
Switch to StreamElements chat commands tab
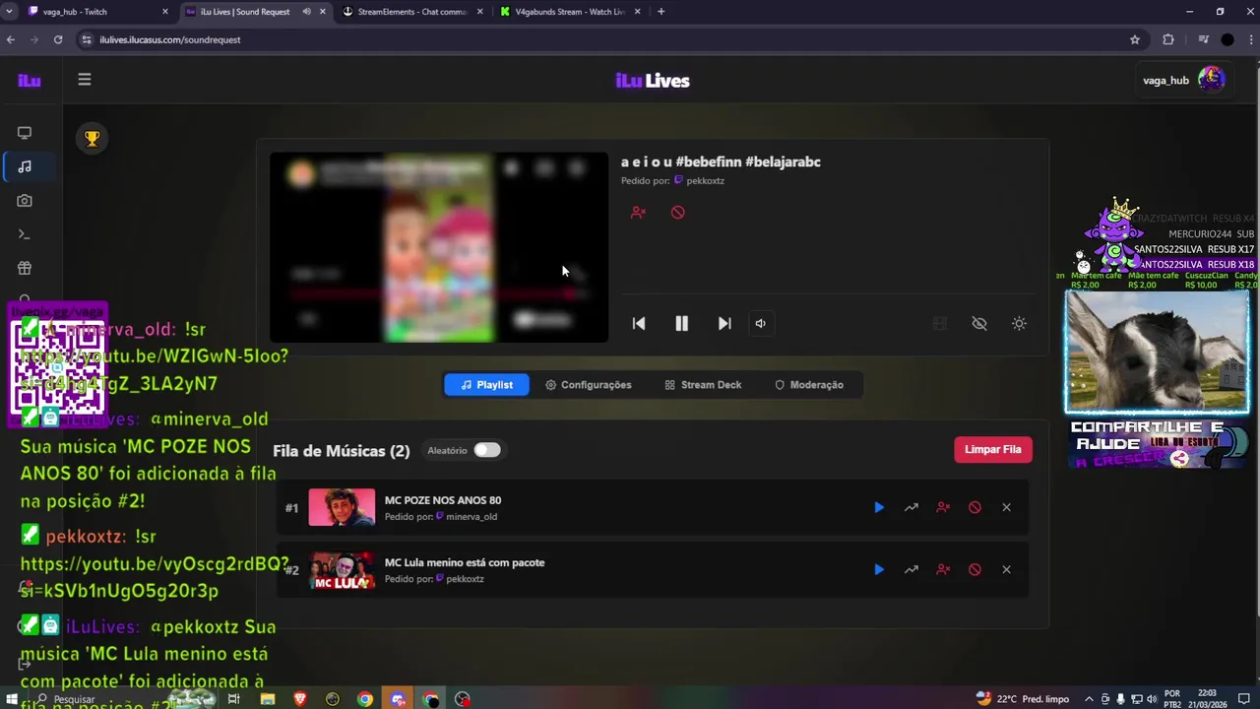(413, 12)
